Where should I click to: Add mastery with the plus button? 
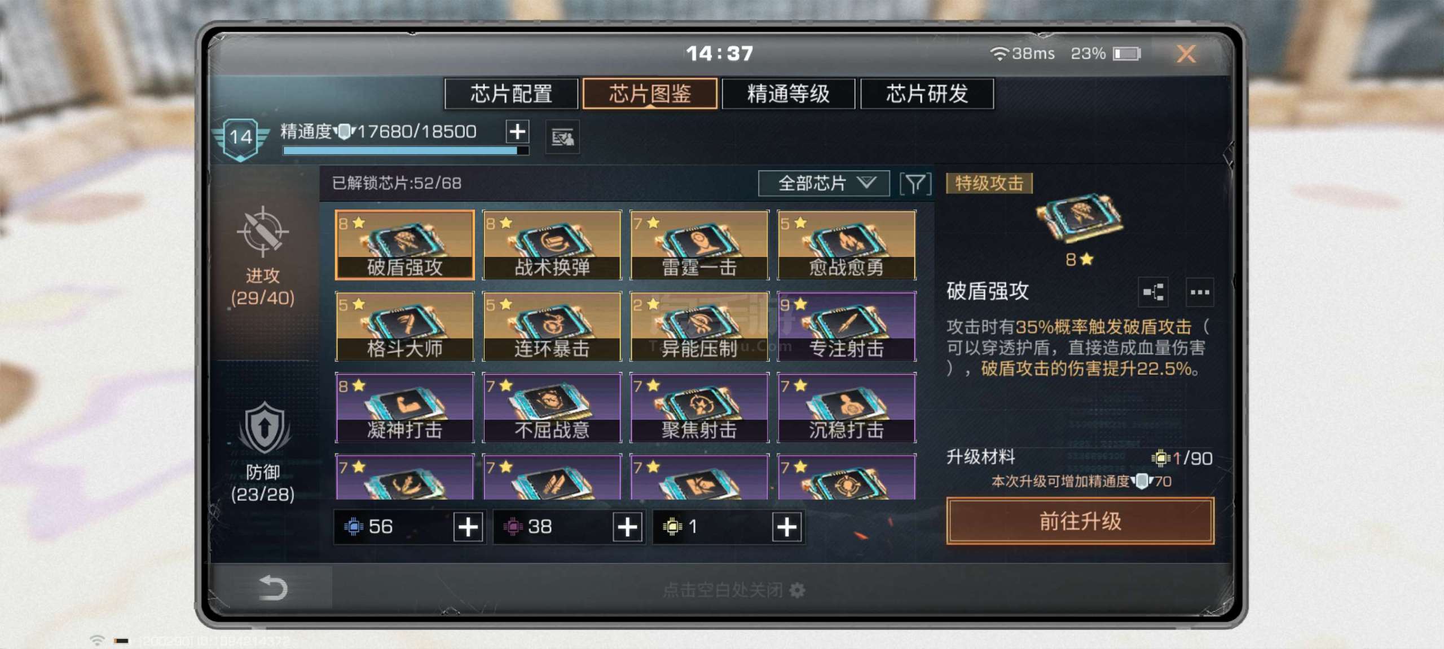pyautogui.click(x=517, y=132)
